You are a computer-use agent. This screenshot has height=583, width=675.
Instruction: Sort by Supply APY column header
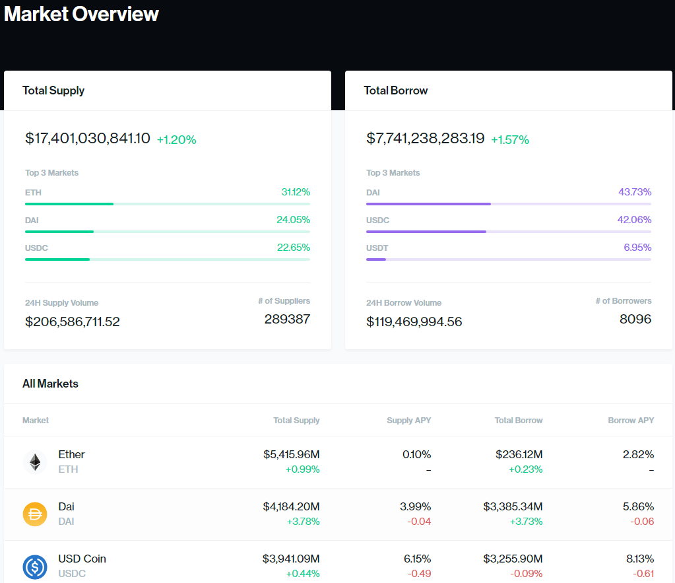(x=408, y=421)
